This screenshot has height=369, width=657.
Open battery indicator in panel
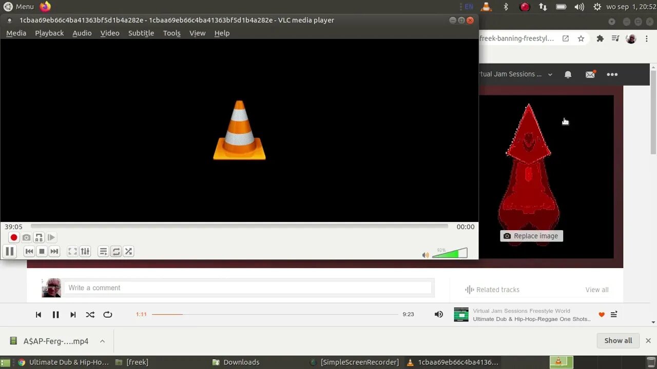pyautogui.click(x=562, y=7)
